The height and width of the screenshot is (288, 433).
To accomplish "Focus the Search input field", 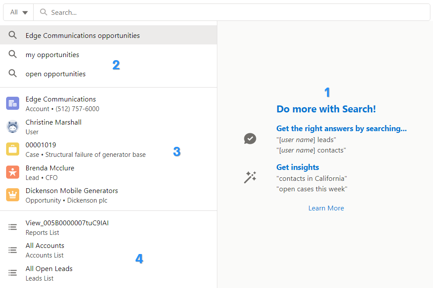I will (232, 12).
